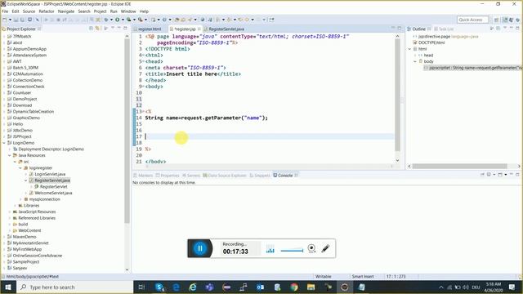Click the Pin Console icon

[482, 175]
